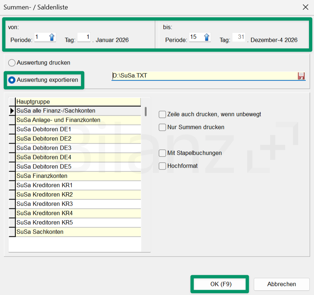Select Auswertung exportieren radio button
This screenshot has width=314, height=295.
tap(12, 80)
